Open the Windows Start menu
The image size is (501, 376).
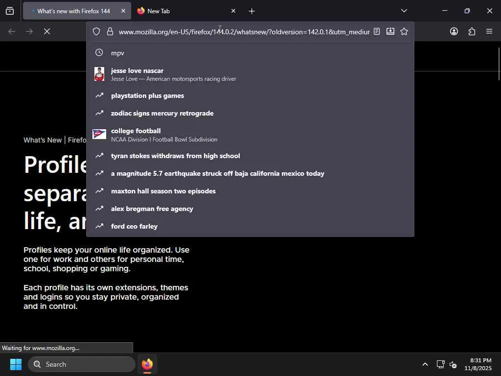[16, 364]
